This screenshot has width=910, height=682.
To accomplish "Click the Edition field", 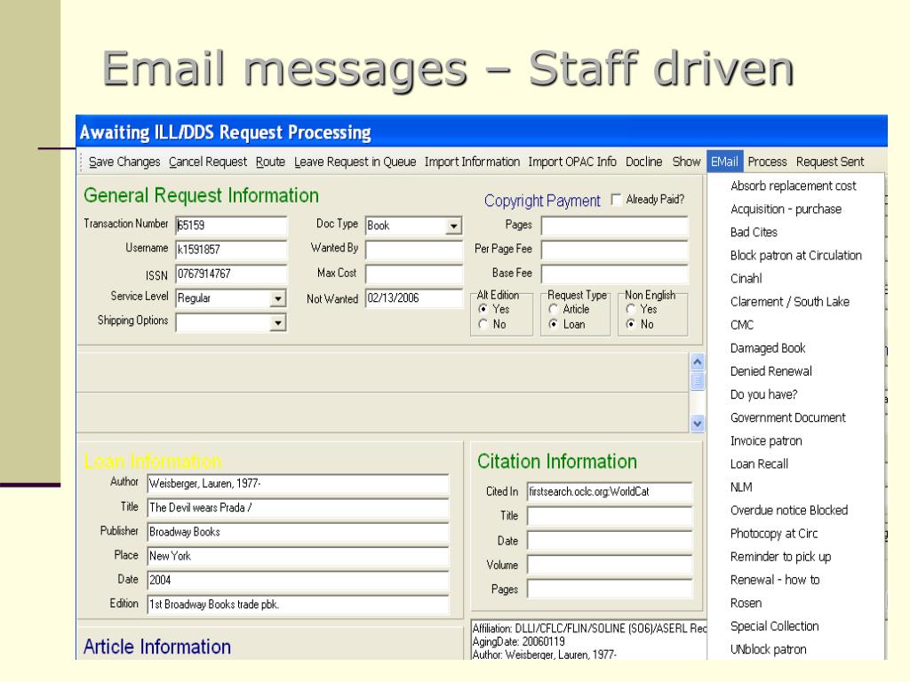I will tap(298, 604).
